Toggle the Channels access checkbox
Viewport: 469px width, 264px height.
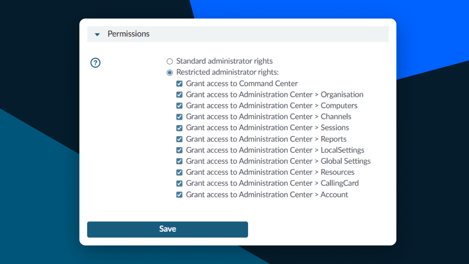[x=179, y=116]
